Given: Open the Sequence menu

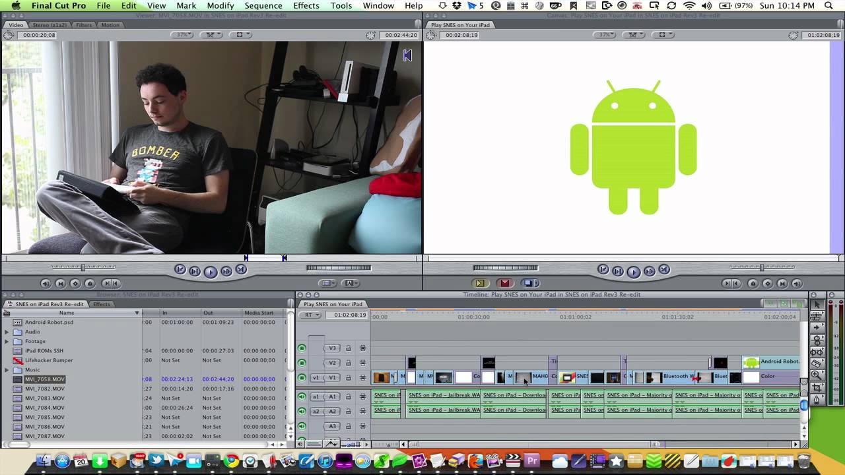Looking at the screenshot, I should click(x=263, y=5).
